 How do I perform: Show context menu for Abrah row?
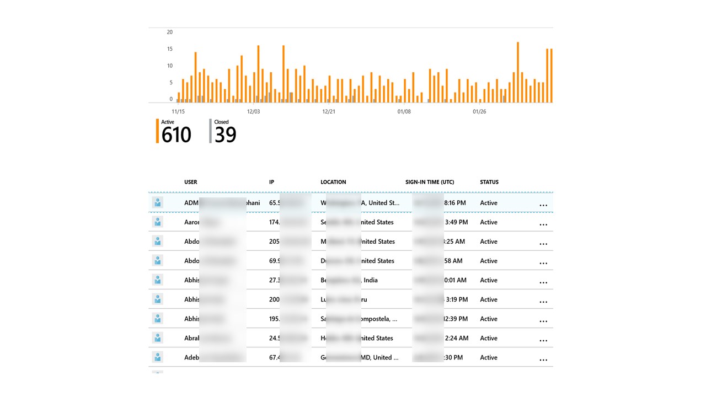point(543,340)
